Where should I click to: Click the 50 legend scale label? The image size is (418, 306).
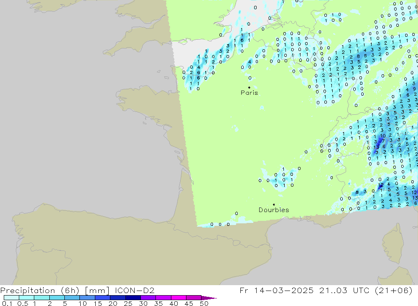click(204, 303)
